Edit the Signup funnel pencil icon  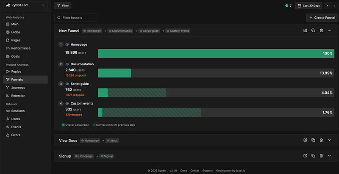click(x=305, y=156)
